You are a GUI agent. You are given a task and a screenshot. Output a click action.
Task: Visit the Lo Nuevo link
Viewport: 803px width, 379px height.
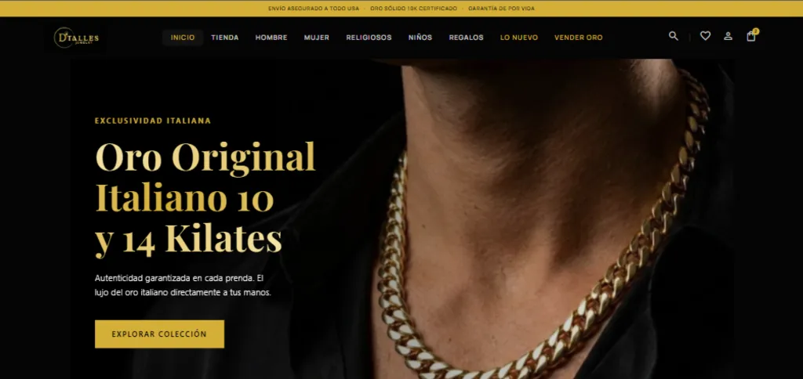coord(519,38)
